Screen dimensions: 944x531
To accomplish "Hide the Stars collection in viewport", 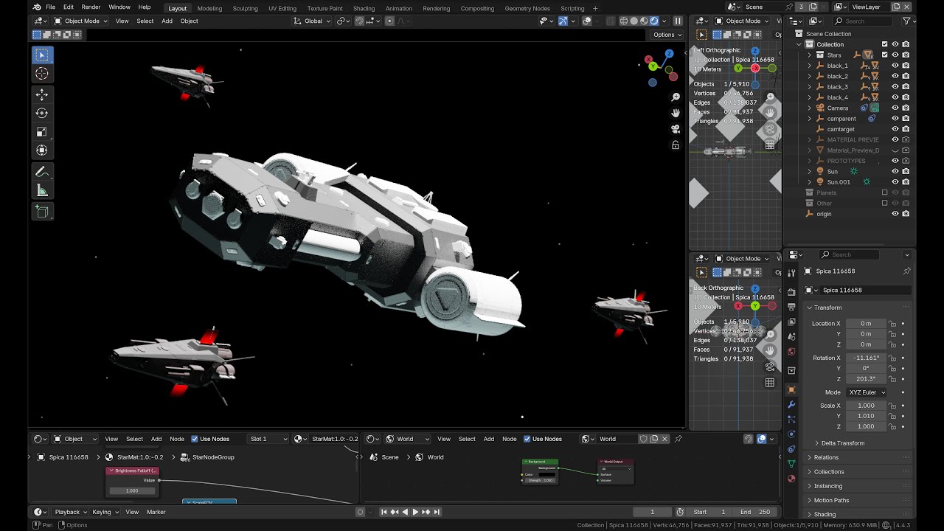I will click(x=895, y=55).
